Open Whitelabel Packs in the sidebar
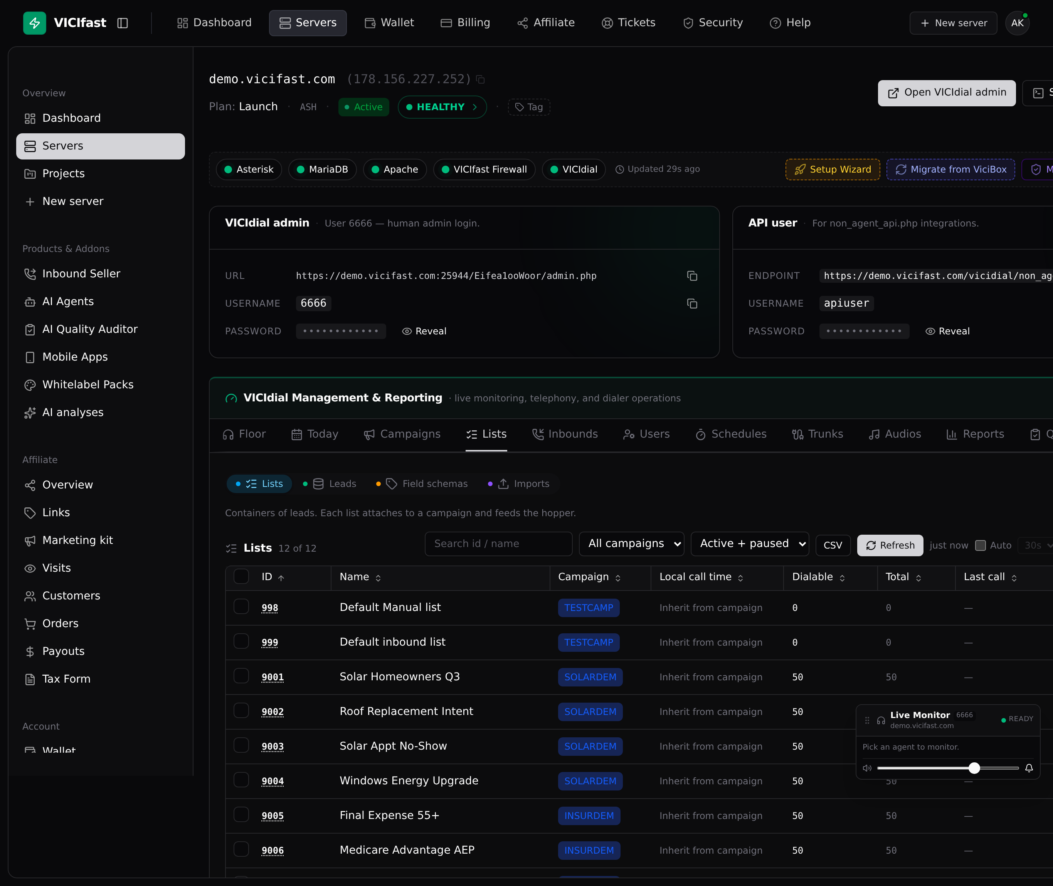 (x=101, y=385)
